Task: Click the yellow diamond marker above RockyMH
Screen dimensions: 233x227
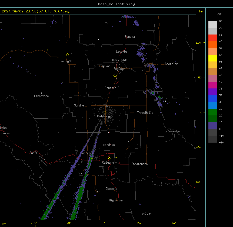Action: [67, 55]
